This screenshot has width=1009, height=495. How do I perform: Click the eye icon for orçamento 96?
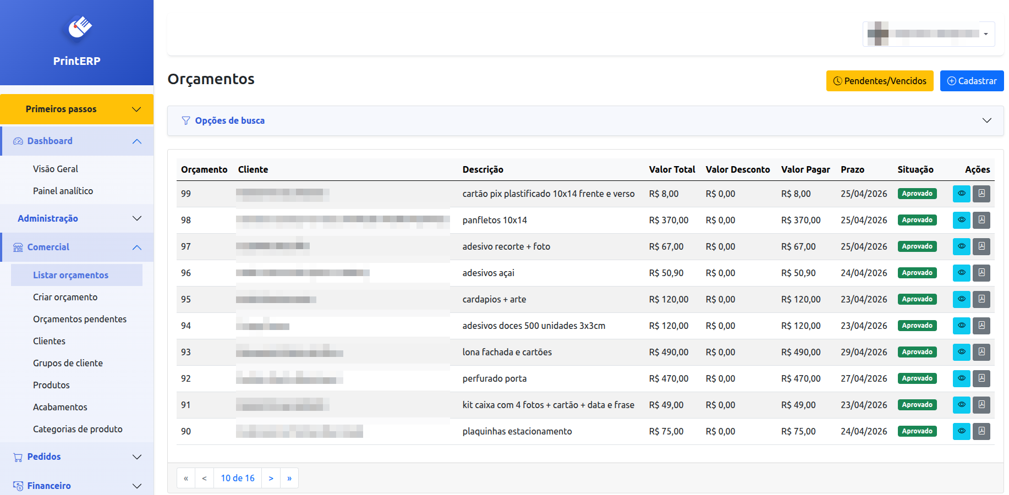click(961, 273)
